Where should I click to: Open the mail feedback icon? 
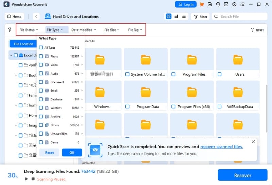[x=226, y=4]
